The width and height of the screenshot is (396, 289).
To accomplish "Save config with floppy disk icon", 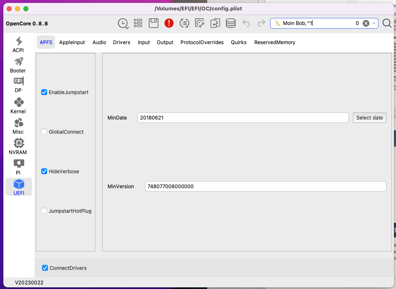I will (x=153, y=23).
